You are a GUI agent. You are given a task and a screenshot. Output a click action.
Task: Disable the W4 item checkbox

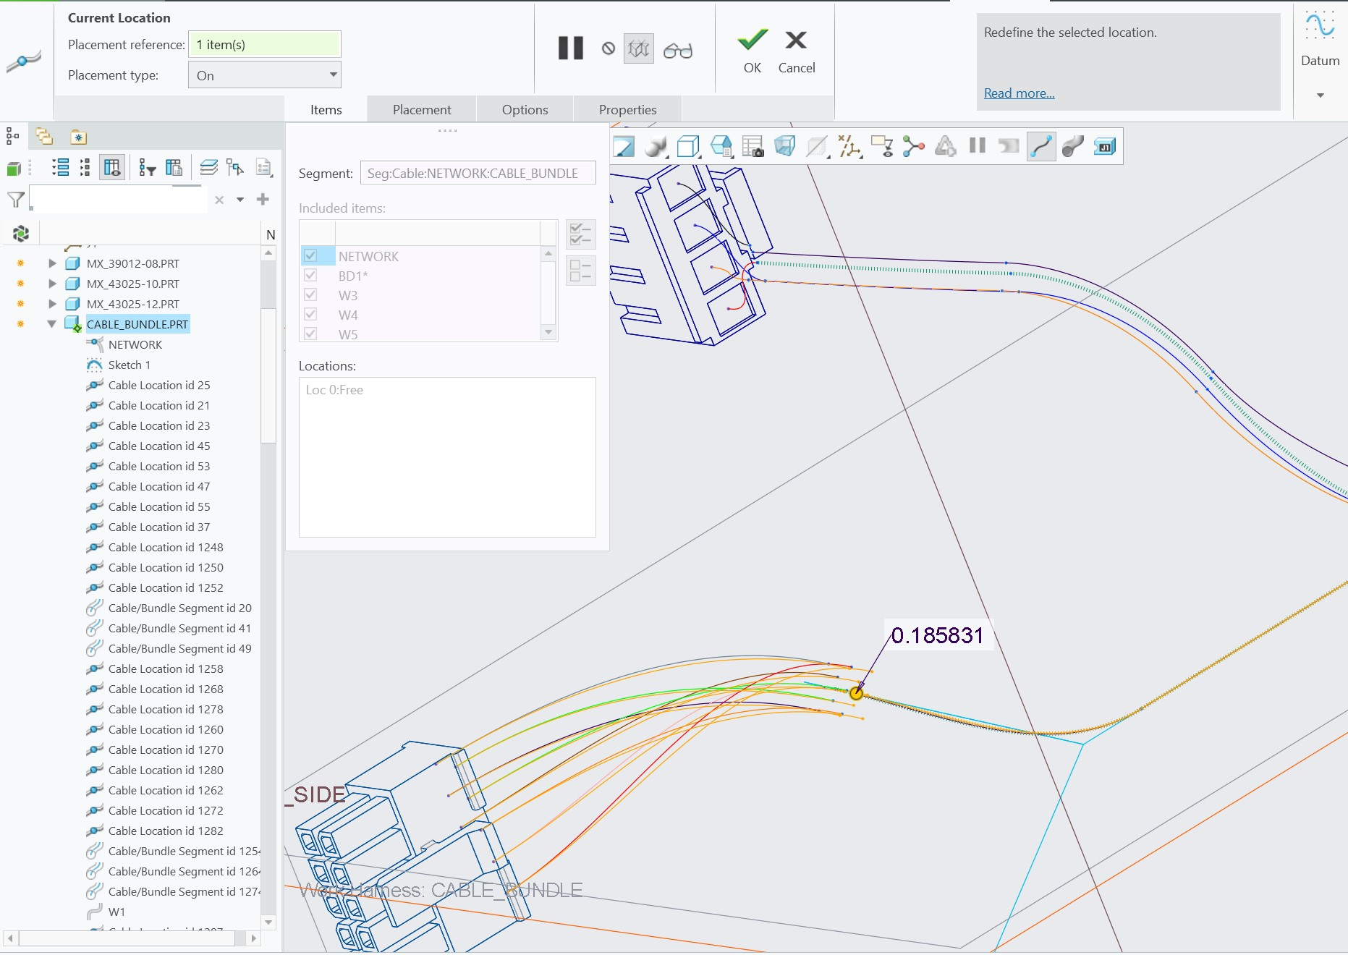[312, 314]
